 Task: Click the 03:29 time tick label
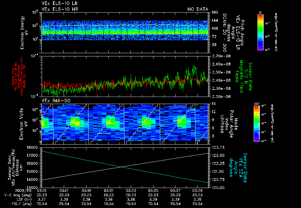point(198,191)
